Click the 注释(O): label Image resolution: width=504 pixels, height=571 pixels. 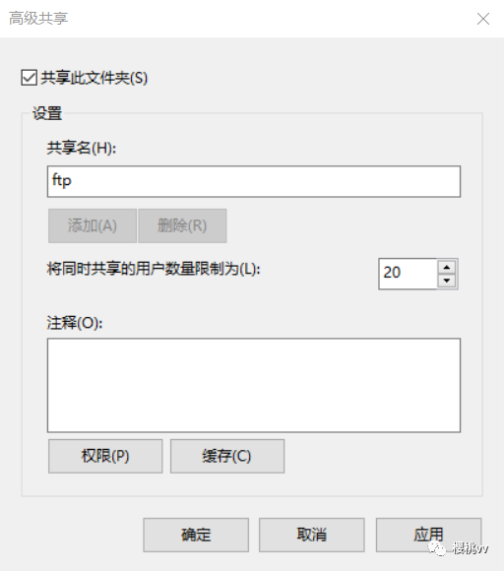[75, 323]
